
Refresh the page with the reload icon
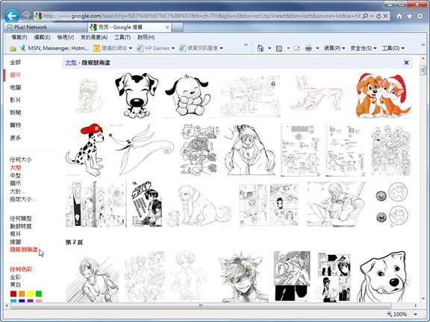(378, 16)
